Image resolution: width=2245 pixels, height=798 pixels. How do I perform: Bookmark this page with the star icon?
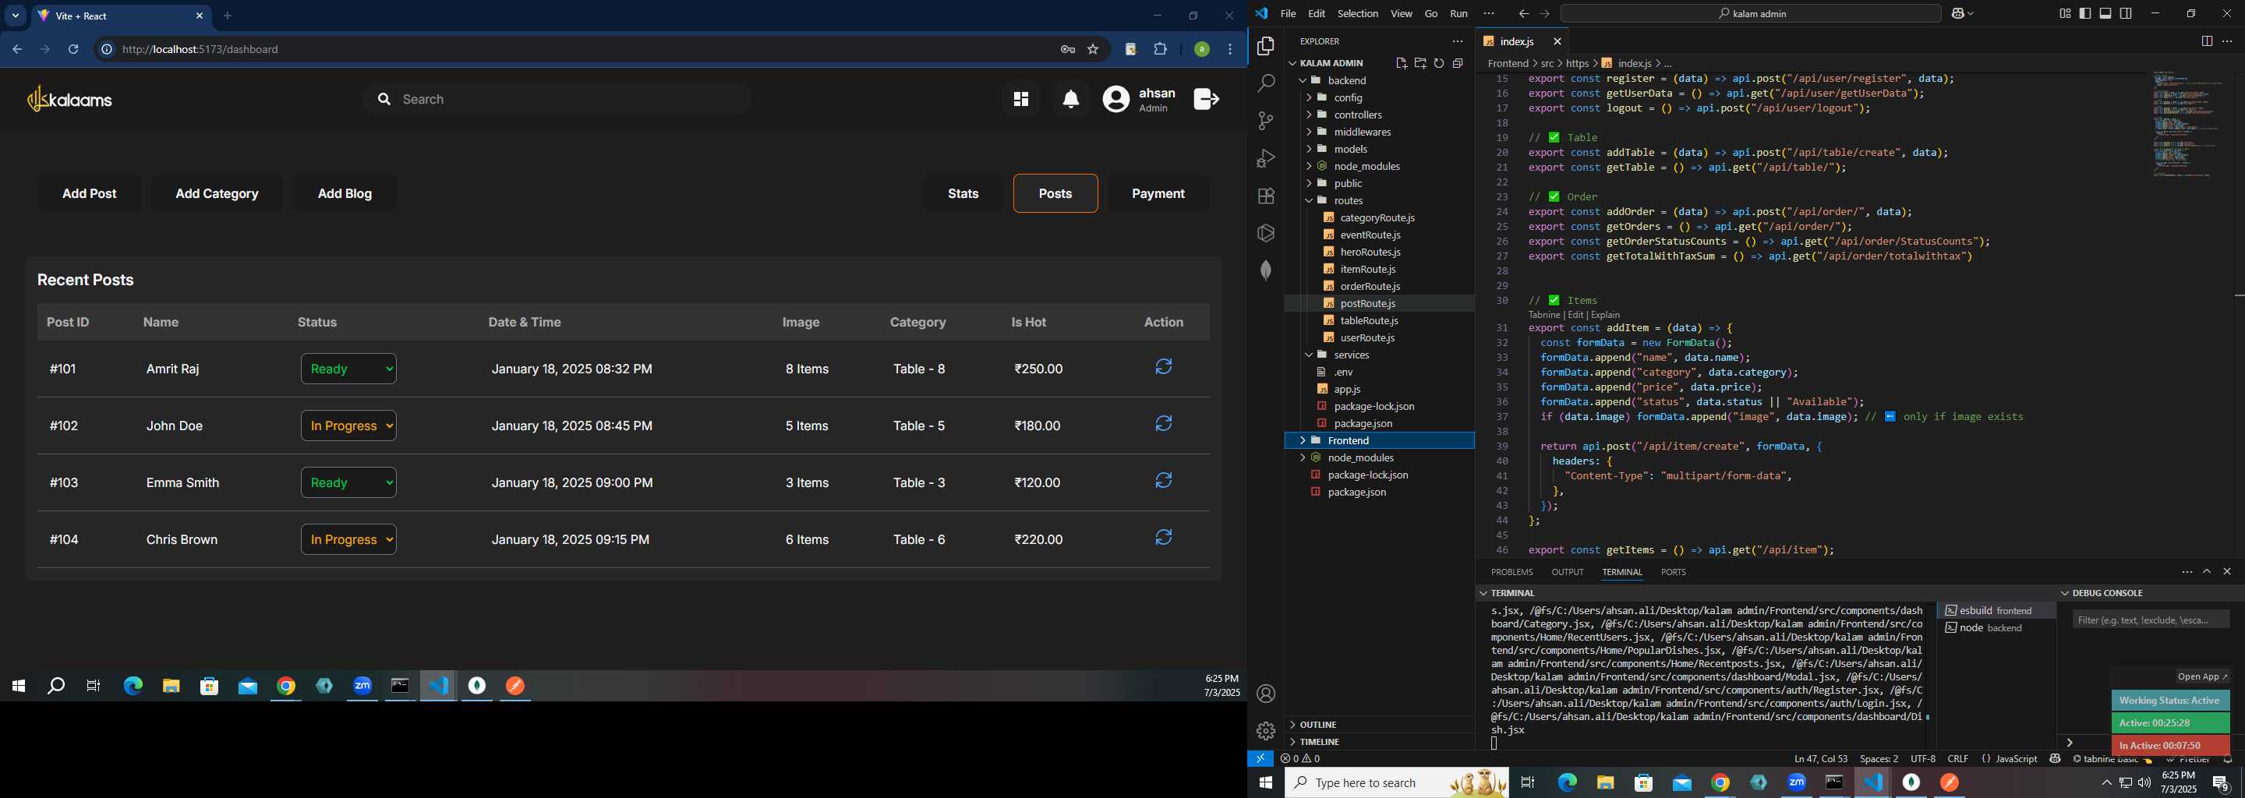click(1093, 50)
